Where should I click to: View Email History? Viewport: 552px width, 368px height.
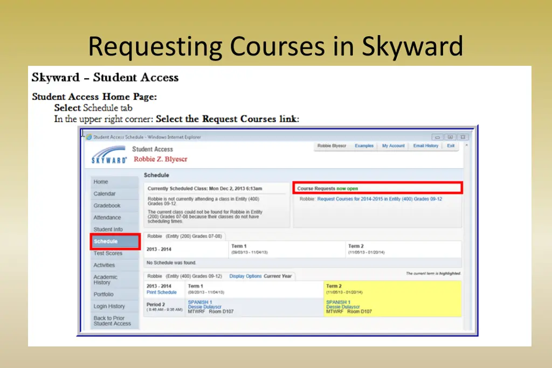click(x=426, y=145)
